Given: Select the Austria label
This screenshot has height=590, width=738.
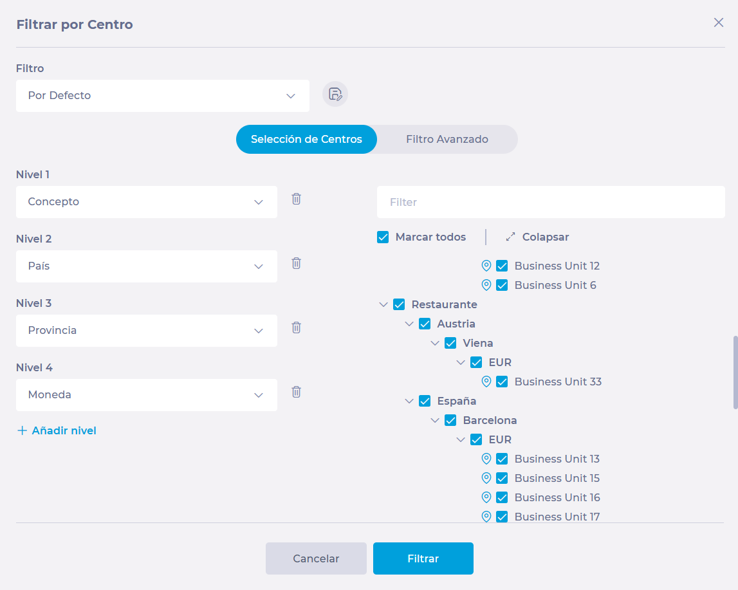Looking at the screenshot, I should tap(456, 324).
